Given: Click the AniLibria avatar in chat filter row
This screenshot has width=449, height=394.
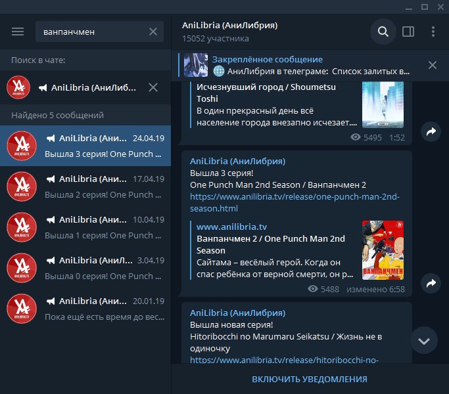Looking at the screenshot, I should [x=18, y=87].
